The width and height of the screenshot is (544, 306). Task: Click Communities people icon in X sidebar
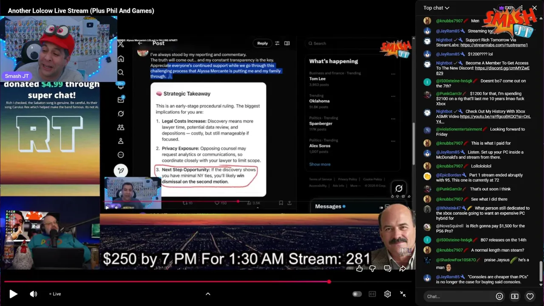pyautogui.click(x=121, y=127)
